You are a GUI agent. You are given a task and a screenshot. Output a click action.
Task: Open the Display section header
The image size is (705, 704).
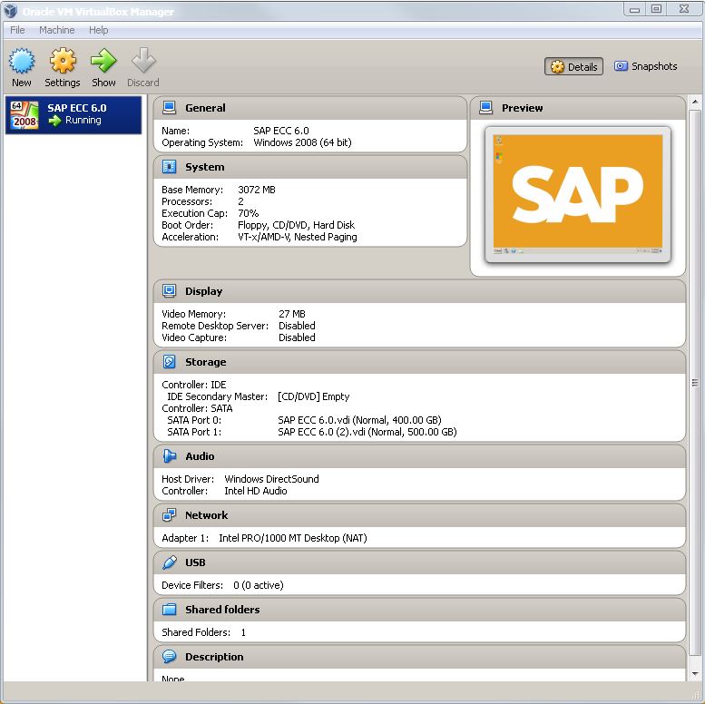(419, 291)
